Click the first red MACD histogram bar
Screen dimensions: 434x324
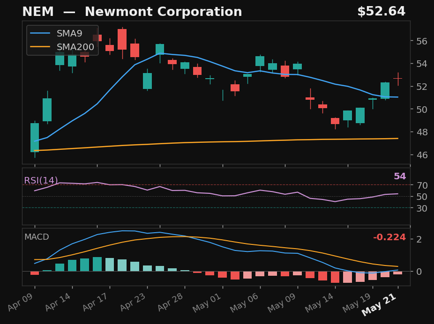(x=35, y=273)
